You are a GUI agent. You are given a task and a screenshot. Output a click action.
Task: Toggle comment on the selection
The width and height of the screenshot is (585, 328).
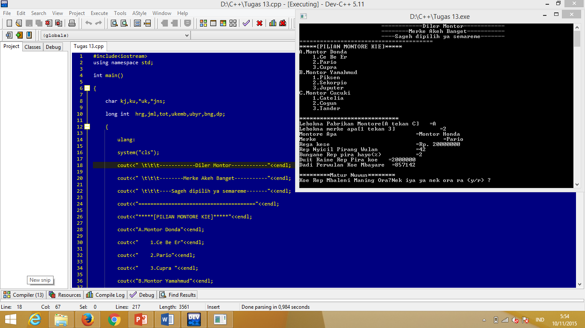(x=188, y=23)
